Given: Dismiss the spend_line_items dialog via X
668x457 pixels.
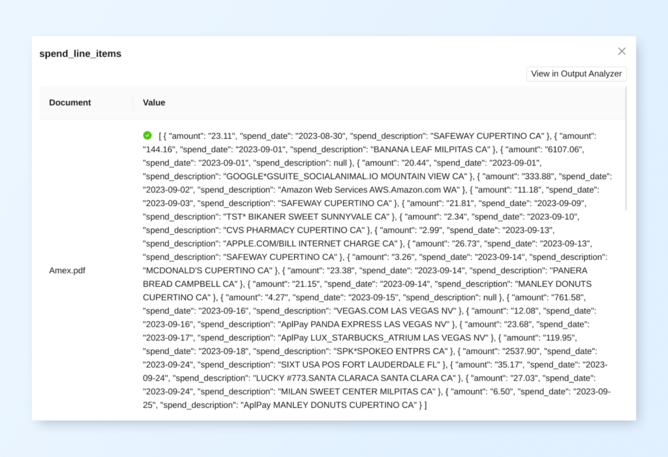Looking at the screenshot, I should [622, 51].
